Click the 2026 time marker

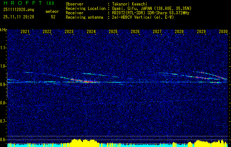pyautogui.click(x=135, y=32)
